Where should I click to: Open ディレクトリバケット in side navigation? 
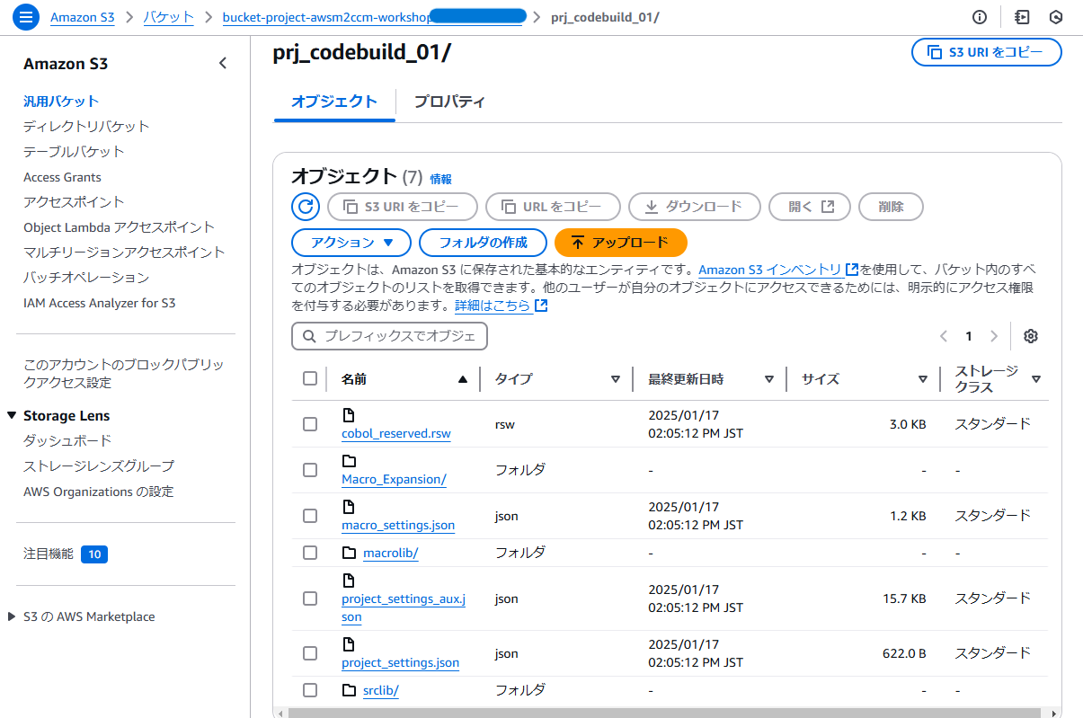point(86,127)
